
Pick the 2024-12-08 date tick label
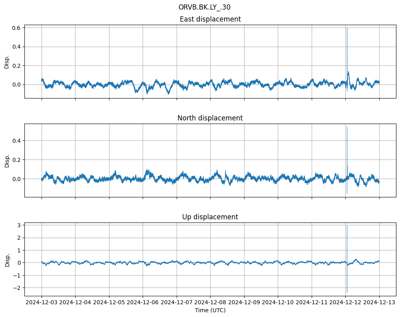click(x=211, y=303)
